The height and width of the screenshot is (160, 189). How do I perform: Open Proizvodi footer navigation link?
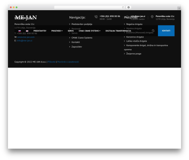pyautogui.click(x=76, y=29)
